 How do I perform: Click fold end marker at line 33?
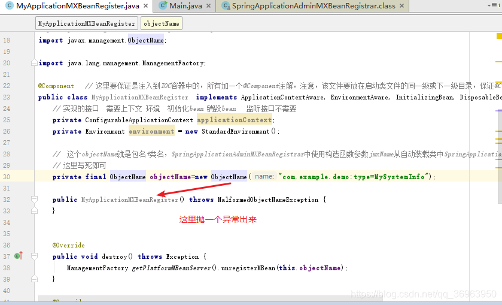[x=34, y=211]
